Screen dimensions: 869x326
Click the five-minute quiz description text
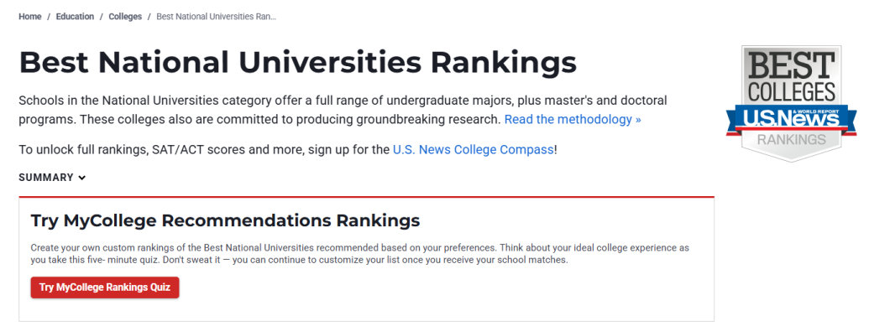click(x=359, y=253)
